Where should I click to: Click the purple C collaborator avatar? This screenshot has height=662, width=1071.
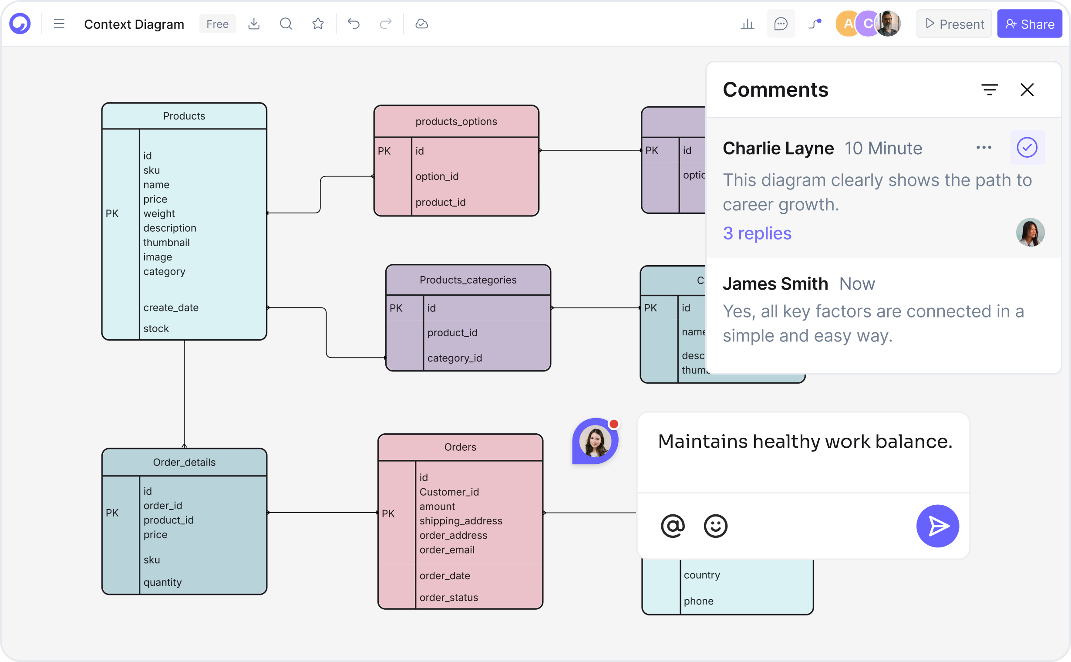pos(868,24)
